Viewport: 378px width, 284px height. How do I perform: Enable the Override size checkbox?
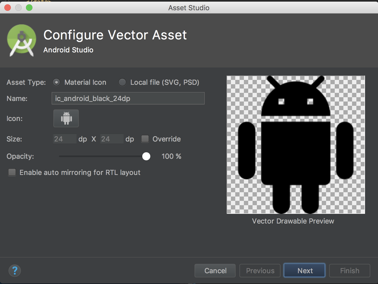[x=145, y=139]
